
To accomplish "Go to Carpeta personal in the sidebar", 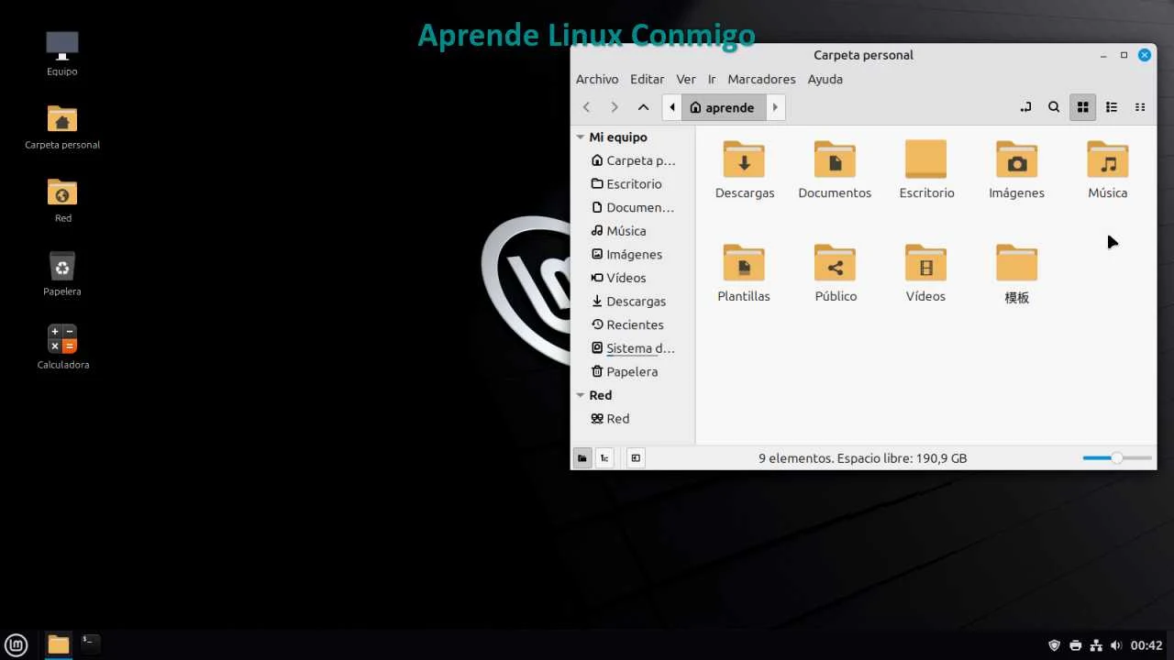I will pyautogui.click(x=633, y=160).
